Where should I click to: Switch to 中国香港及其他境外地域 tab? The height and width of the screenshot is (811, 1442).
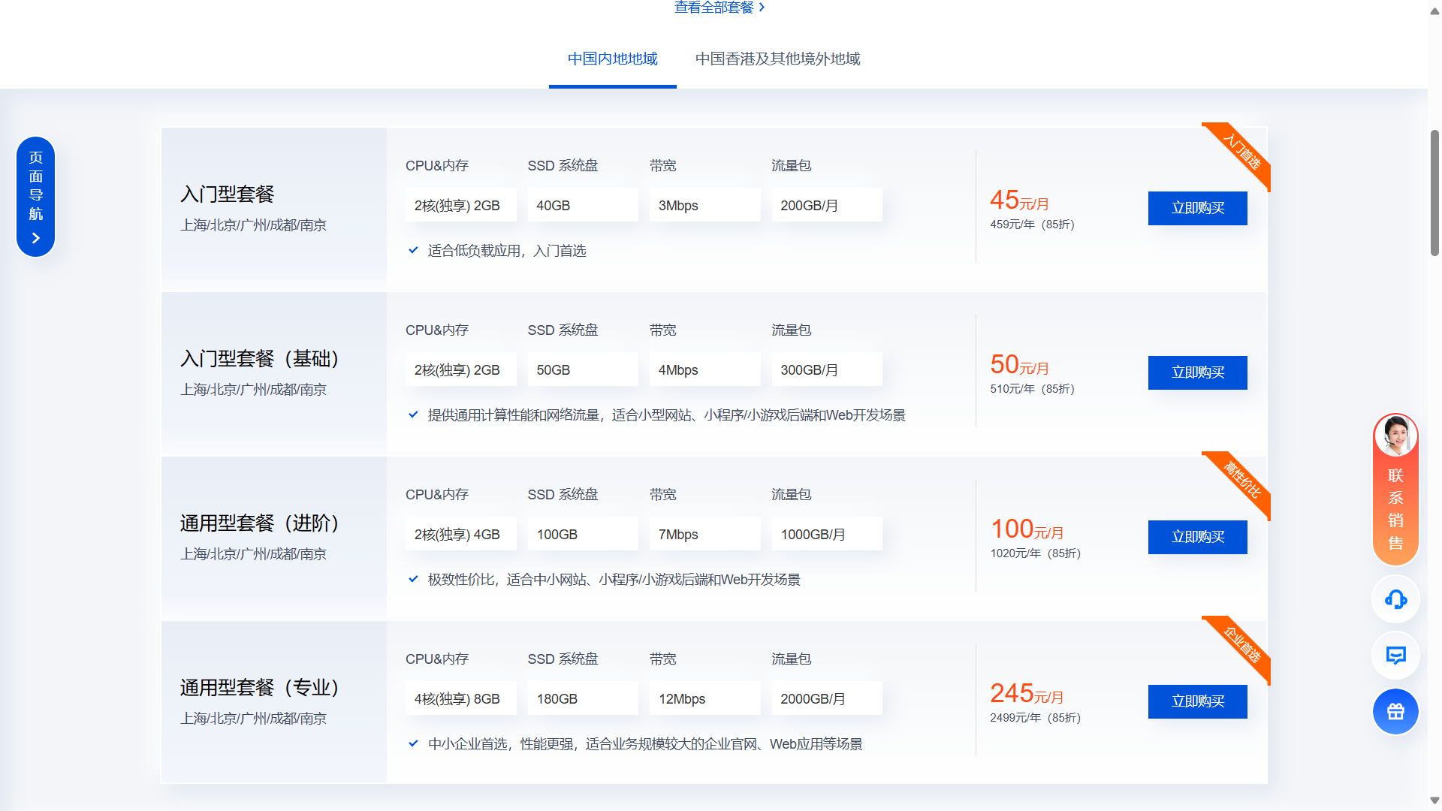pos(777,59)
